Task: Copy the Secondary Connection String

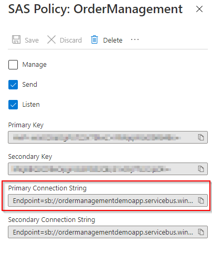Action: (x=201, y=232)
